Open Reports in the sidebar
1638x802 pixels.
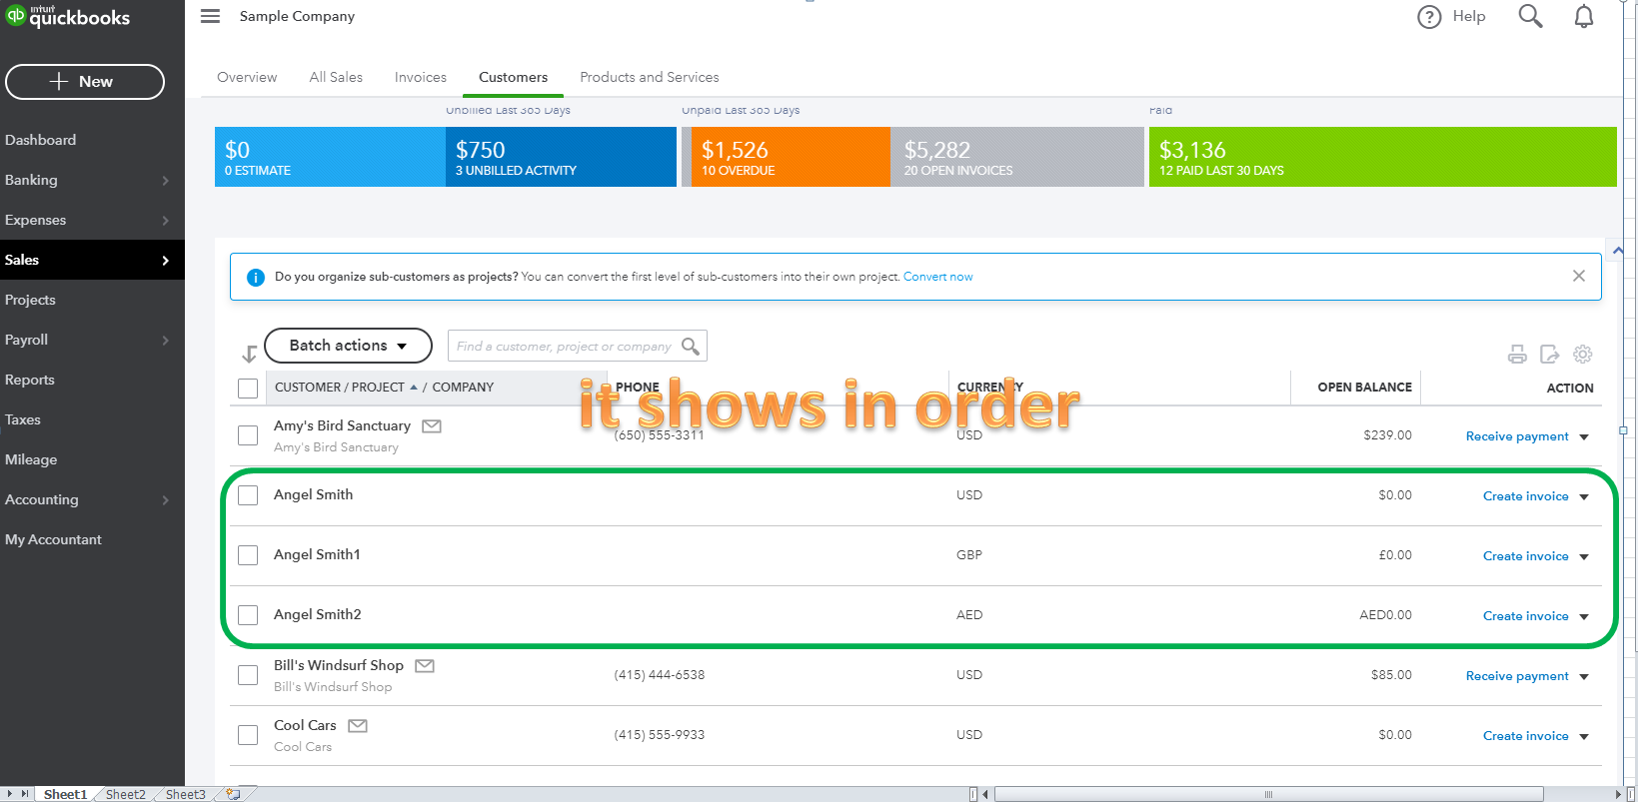(x=30, y=380)
